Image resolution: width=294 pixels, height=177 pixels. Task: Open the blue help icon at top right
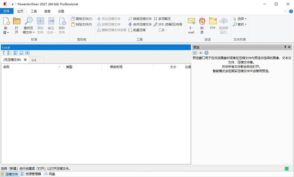291,11
